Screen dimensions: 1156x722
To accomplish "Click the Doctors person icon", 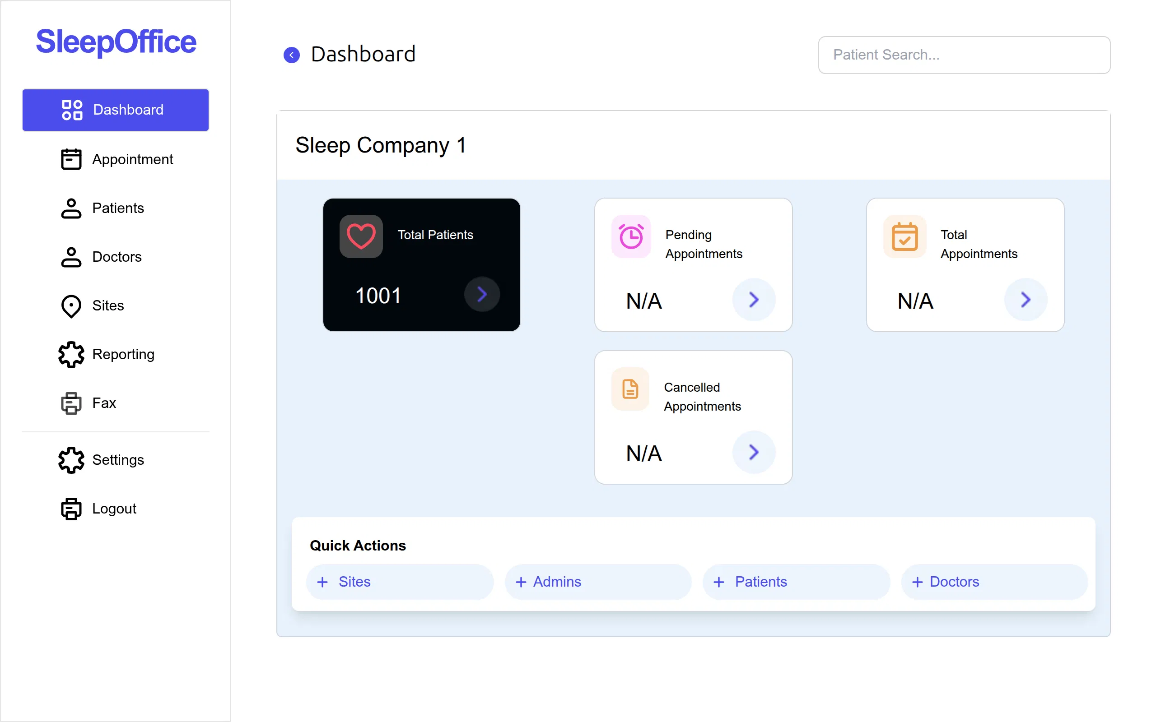I will (x=71, y=257).
